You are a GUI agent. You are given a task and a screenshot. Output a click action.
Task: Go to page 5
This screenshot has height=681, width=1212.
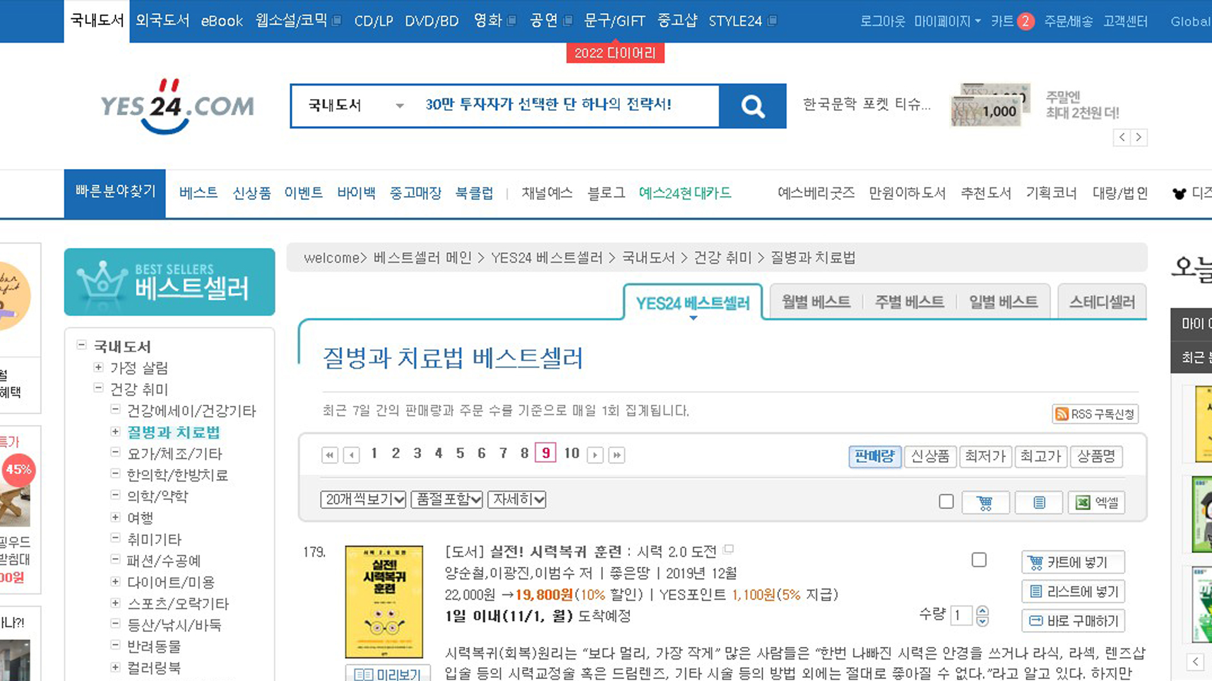tap(460, 453)
